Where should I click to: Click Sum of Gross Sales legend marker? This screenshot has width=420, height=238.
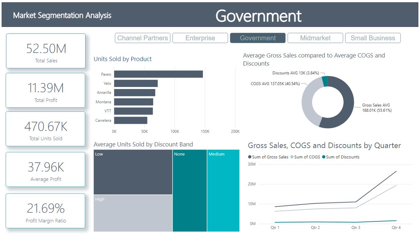click(x=250, y=157)
